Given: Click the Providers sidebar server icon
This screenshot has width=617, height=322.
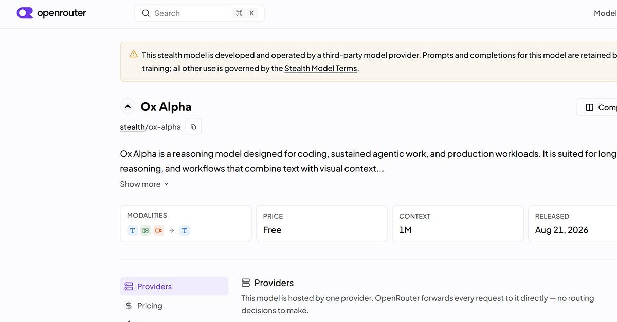Looking at the screenshot, I should [x=129, y=287].
